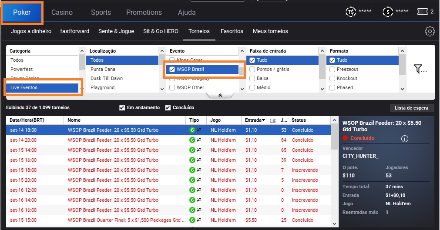This screenshot has height=230, width=440.
Task: Click the Formato list down arrow
Action: click(403, 89)
